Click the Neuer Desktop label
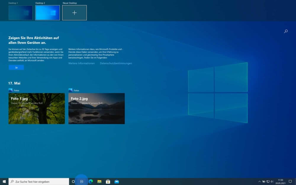296x185 pixels. (x=70, y=3)
